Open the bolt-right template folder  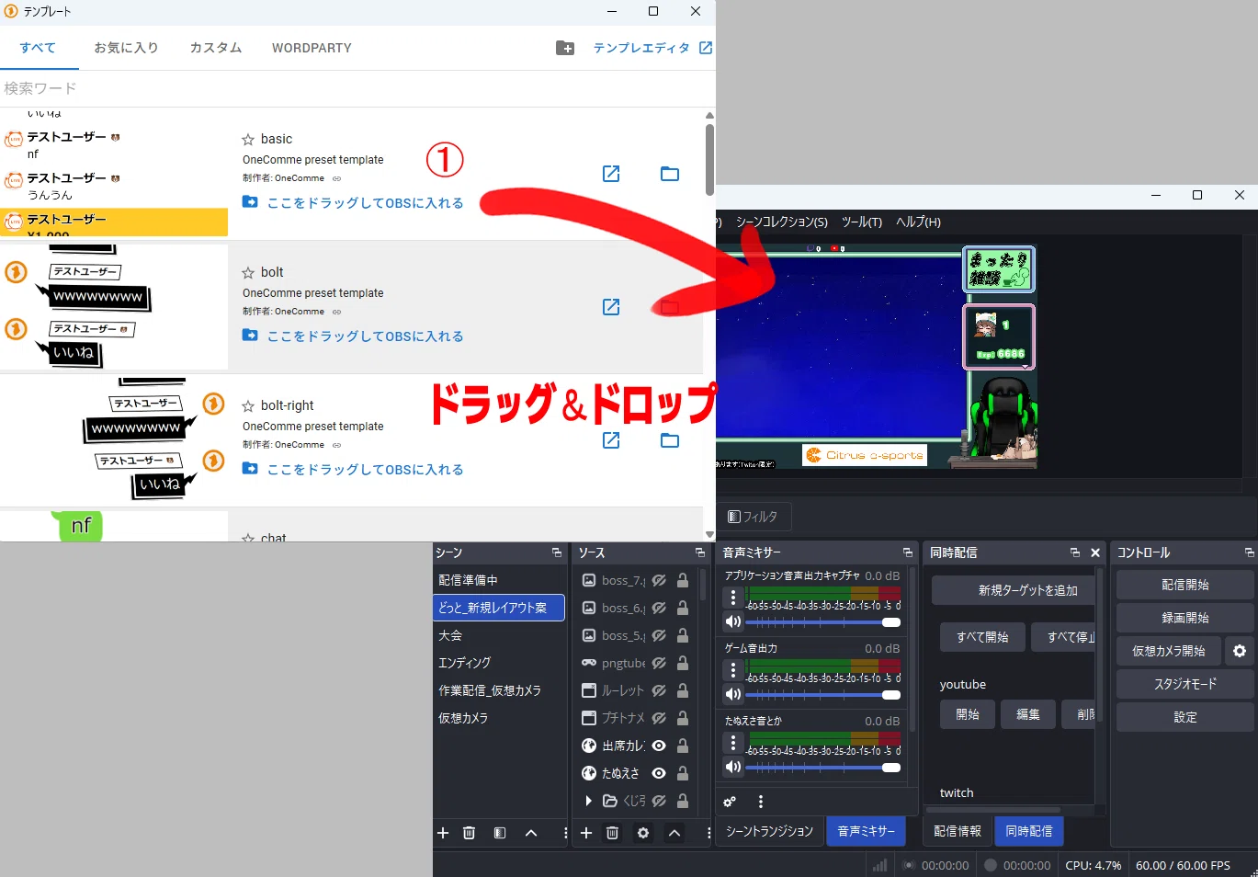point(670,440)
